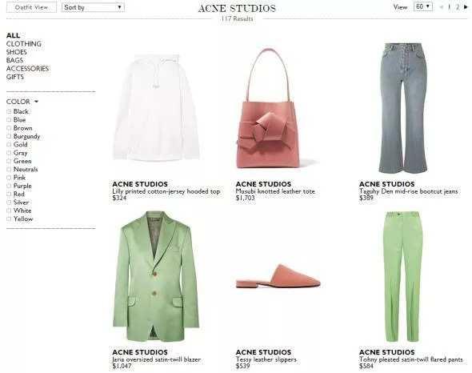View the Jaria satin-twill blazer image
Screen dimensions: 472x373
156,276
